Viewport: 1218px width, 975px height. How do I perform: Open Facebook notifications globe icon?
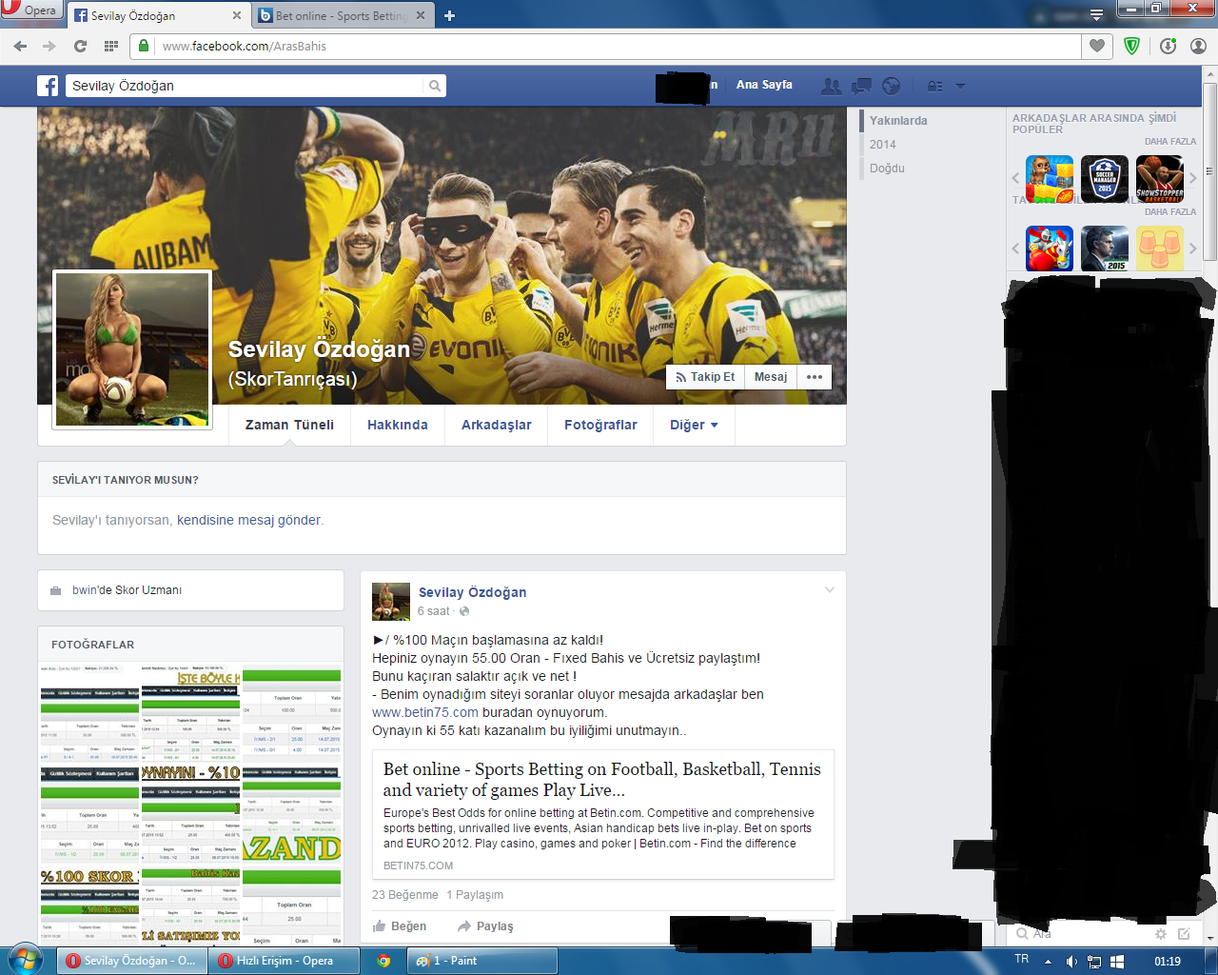tap(891, 86)
